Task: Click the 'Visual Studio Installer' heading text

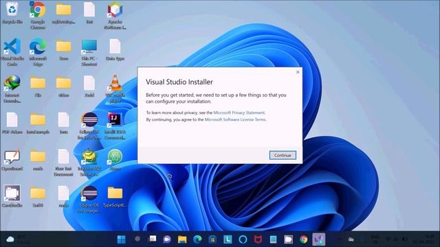Action: click(179, 82)
